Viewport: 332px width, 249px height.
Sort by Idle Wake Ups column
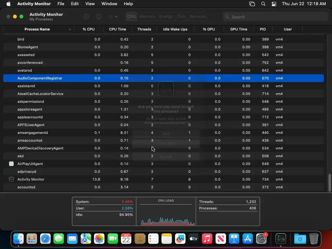(x=175, y=29)
